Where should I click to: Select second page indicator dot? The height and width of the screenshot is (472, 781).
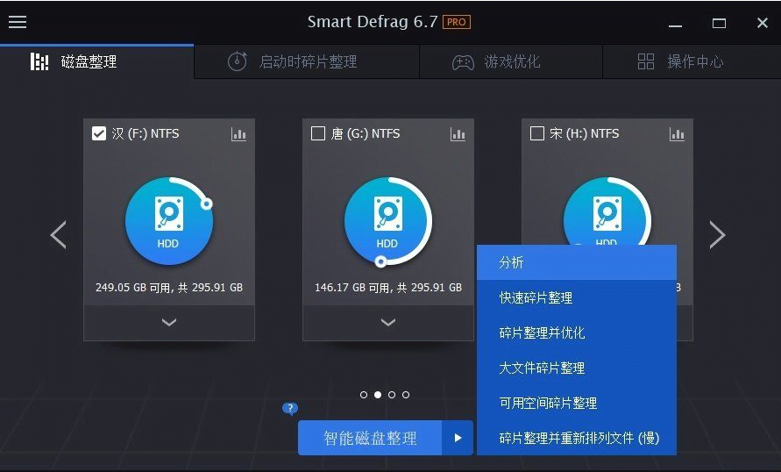pyautogui.click(x=378, y=395)
